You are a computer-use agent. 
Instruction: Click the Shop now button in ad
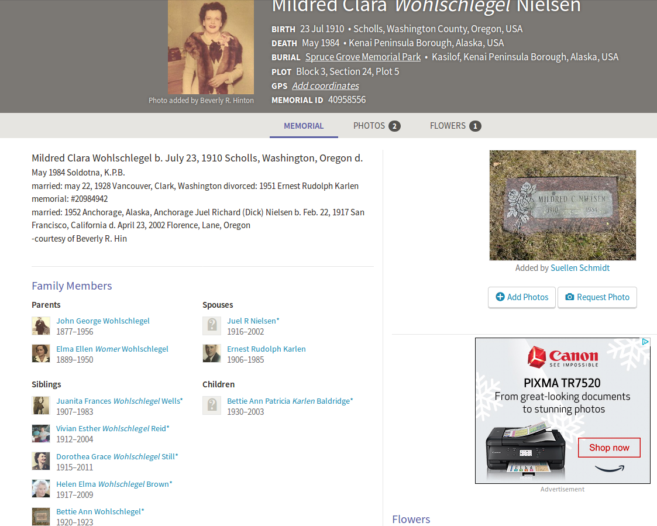(609, 448)
